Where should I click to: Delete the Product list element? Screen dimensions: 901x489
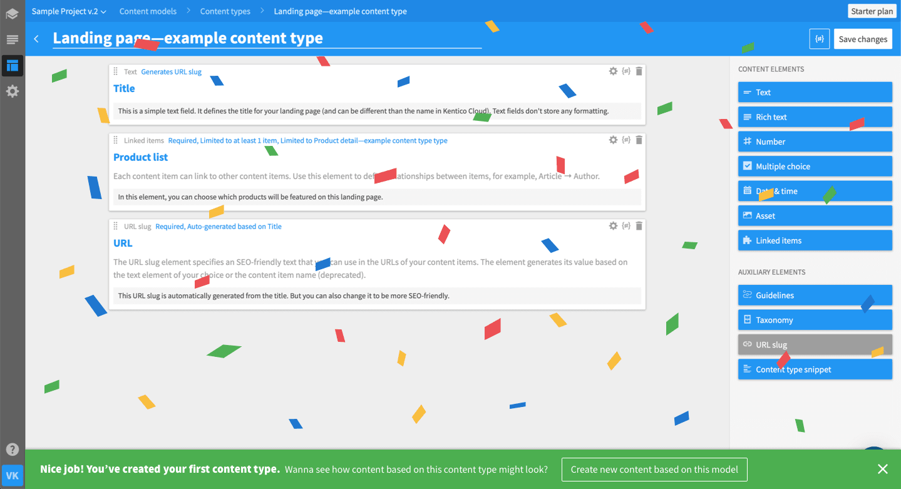tap(639, 140)
